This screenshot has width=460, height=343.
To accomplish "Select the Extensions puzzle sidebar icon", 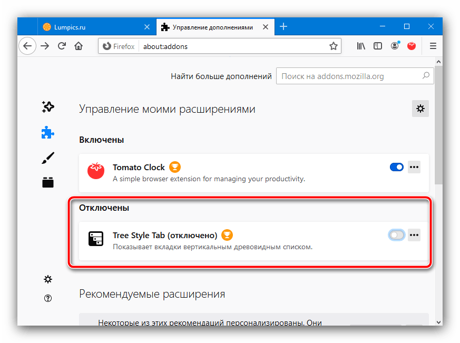I will pos(48,132).
